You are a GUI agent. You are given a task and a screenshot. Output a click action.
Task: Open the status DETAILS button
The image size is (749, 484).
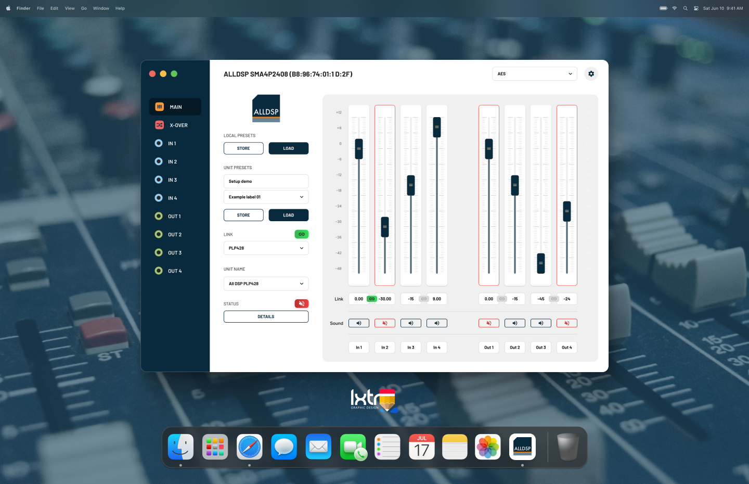coord(266,316)
